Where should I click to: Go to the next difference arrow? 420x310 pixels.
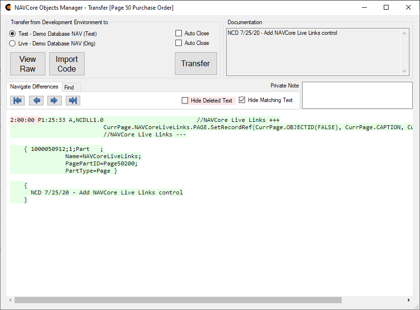[x=54, y=101]
